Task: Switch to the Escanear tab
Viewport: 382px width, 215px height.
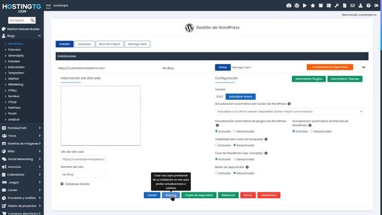Action: pyautogui.click(x=84, y=44)
